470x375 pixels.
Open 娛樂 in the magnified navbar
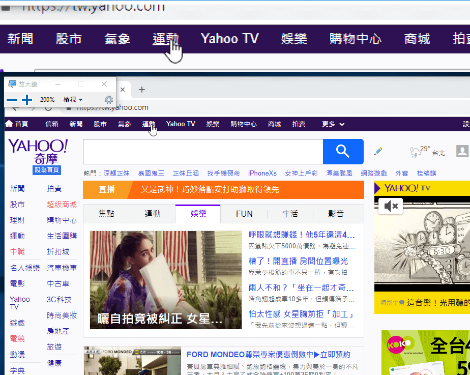pos(294,39)
